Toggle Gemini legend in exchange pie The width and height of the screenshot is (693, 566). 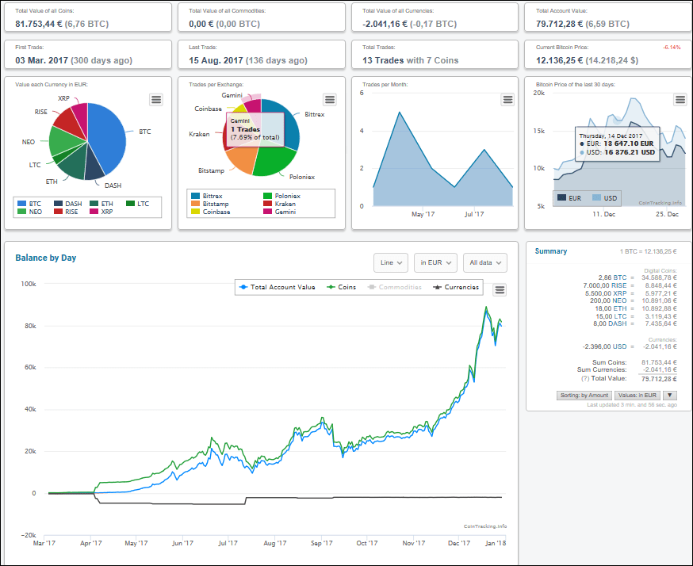pyautogui.click(x=279, y=212)
